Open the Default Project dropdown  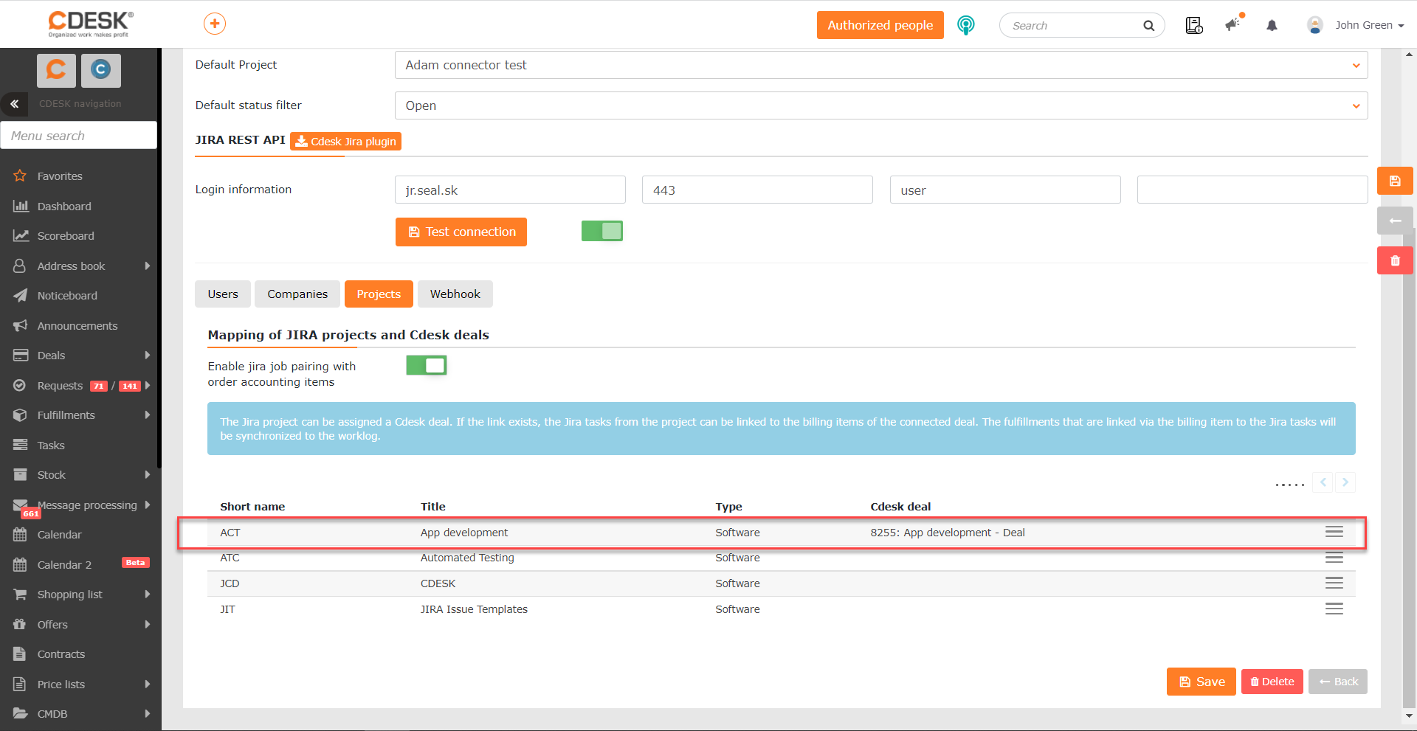click(881, 65)
